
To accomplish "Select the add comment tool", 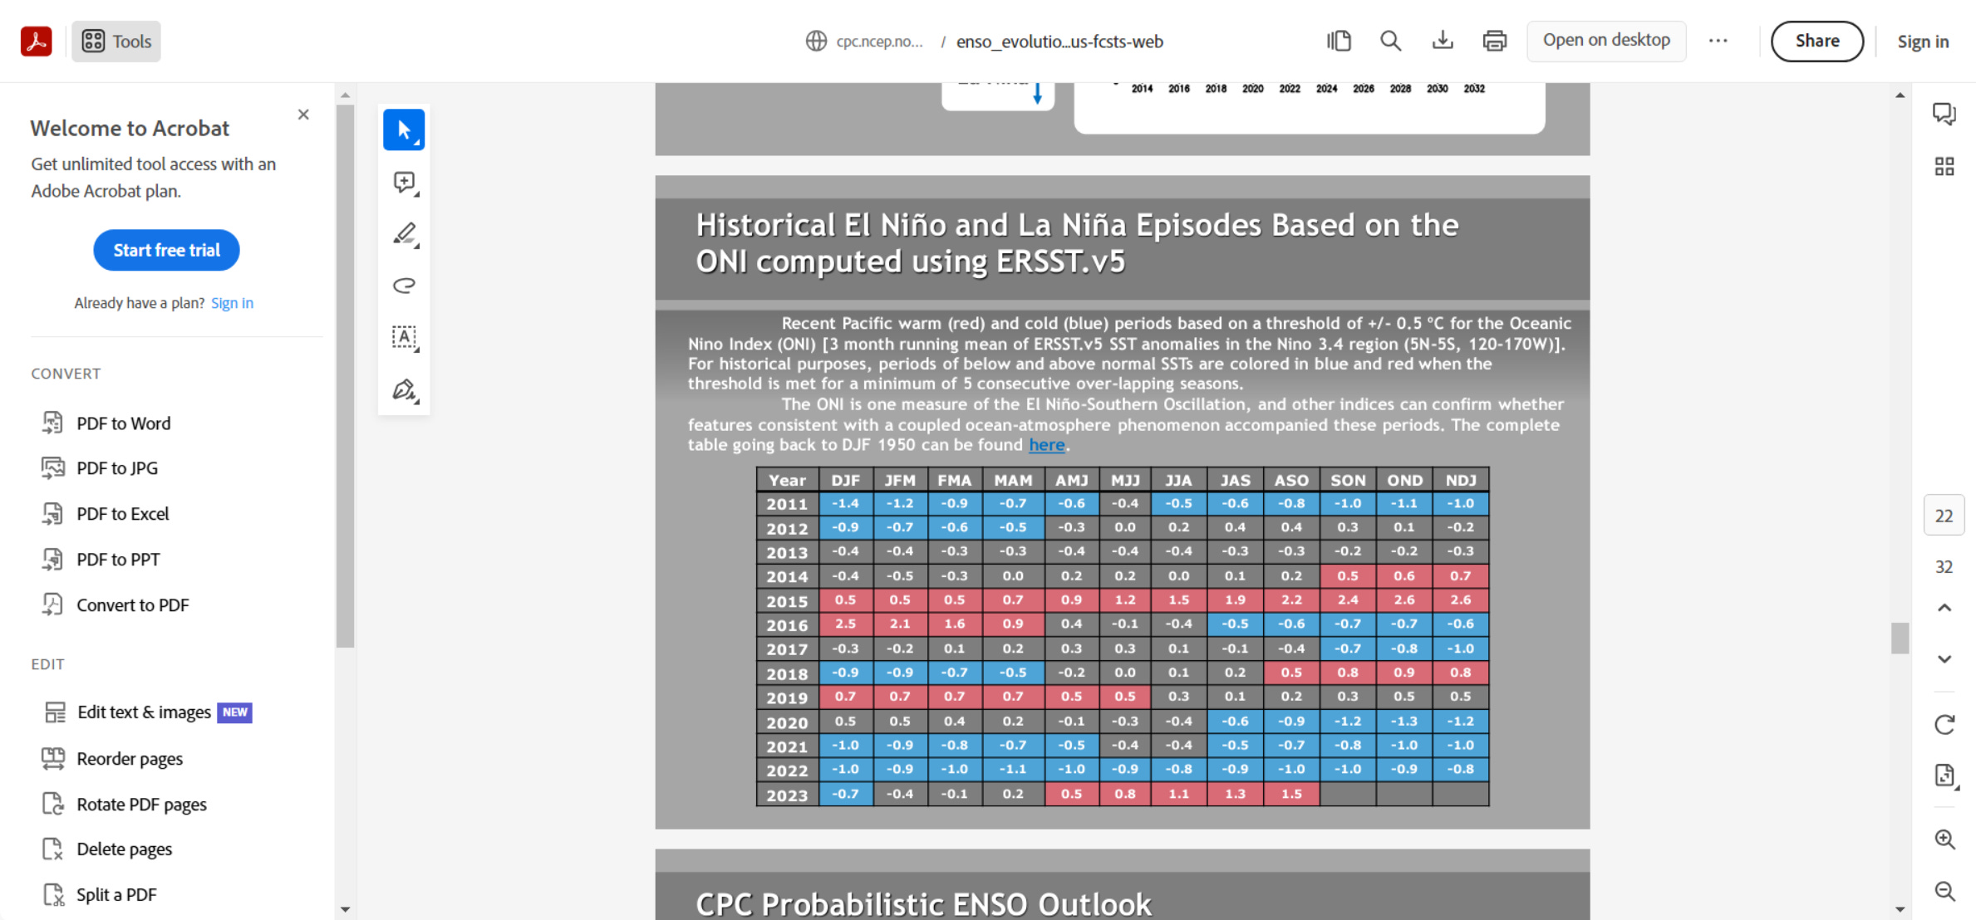I will tap(404, 183).
